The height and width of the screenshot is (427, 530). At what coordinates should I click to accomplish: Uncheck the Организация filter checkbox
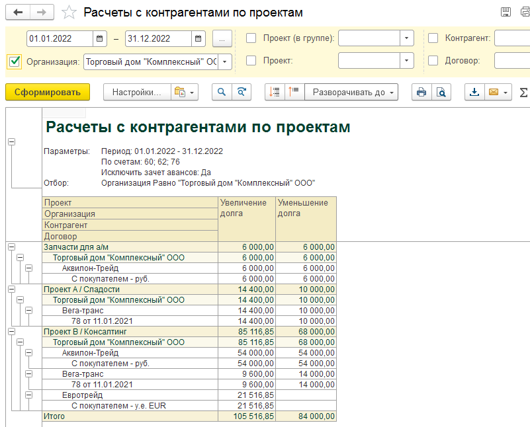tap(14, 61)
